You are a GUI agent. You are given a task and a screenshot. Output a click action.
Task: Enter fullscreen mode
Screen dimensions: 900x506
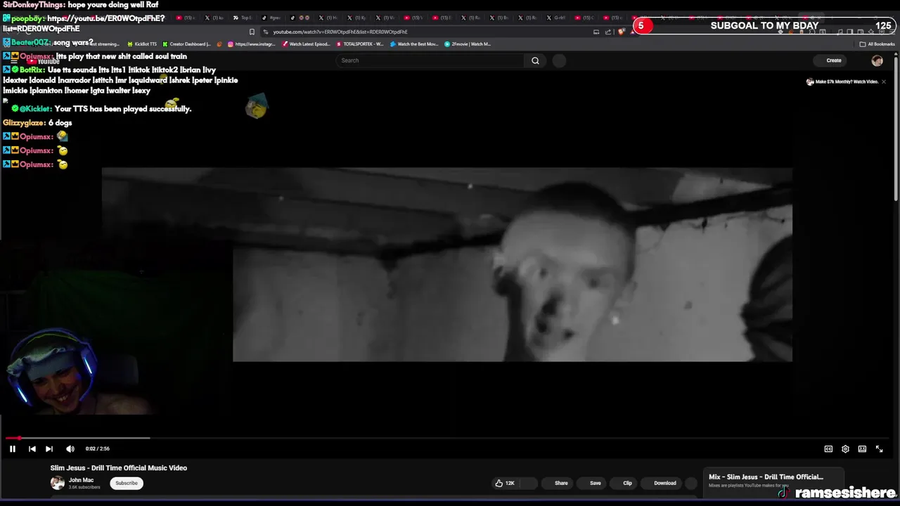pyautogui.click(x=879, y=449)
